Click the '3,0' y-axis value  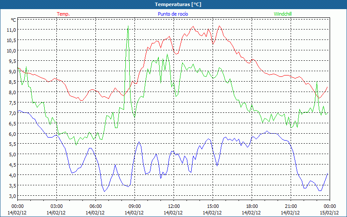[x=12, y=196]
